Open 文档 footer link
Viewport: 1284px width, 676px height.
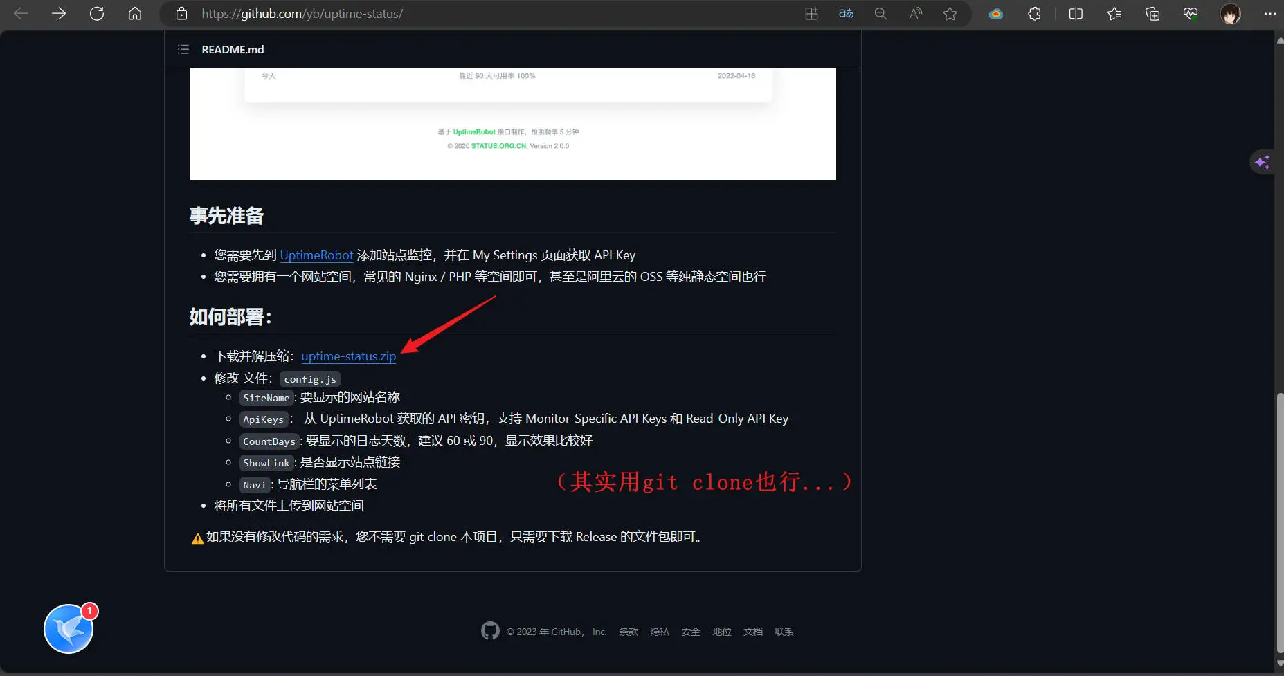click(752, 632)
